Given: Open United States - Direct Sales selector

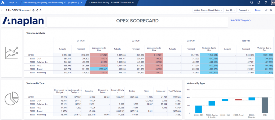Looking at the screenshot, I should tap(208, 10).
